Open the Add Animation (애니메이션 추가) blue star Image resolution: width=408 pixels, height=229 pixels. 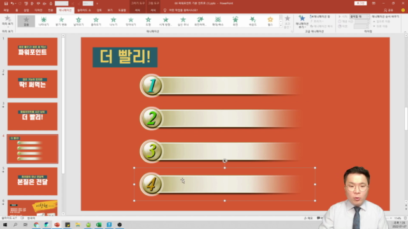tap(302, 18)
